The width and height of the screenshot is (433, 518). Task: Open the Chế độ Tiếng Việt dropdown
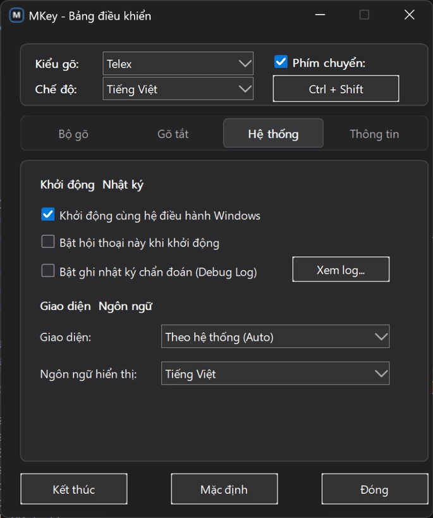[178, 89]
